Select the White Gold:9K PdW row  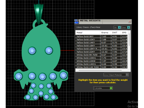coord(101,55)
